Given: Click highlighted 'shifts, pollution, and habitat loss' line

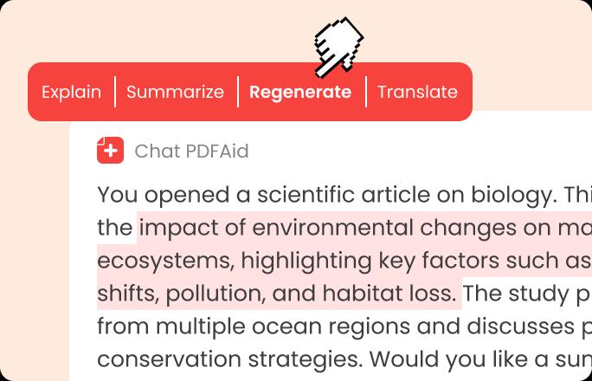Looking at the screenshot, I should click(x=277, y=294).
